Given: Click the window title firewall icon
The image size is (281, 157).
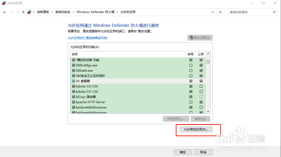Looking at the screenshot, I should click(4, 3).
